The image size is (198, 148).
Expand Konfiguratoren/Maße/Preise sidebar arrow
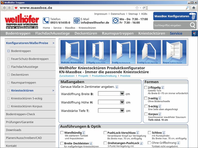click(53, 43)
